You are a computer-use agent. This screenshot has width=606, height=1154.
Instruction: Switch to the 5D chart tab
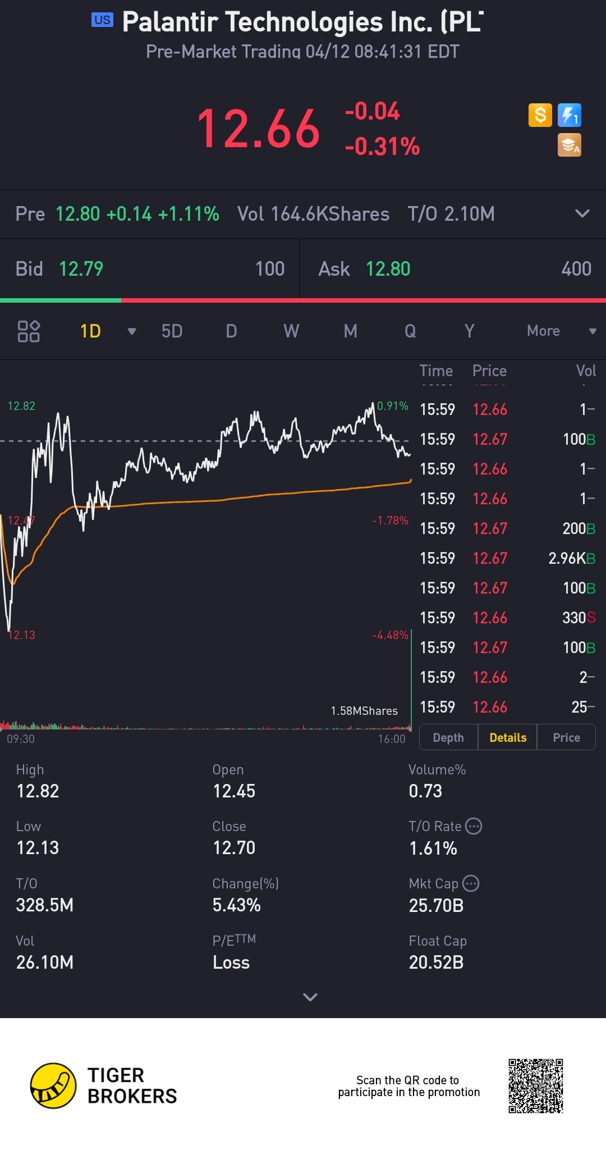point(172,331)
